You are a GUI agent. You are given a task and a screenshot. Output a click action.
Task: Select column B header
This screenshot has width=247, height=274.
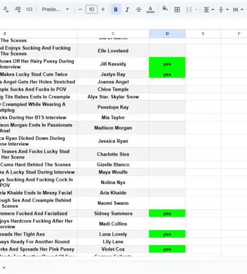pos(38,34)
